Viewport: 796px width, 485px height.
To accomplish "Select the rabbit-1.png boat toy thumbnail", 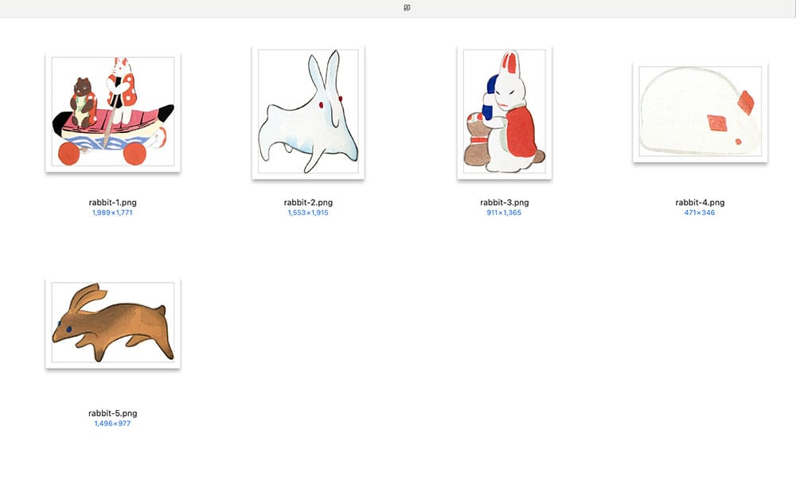I will 112,111.
